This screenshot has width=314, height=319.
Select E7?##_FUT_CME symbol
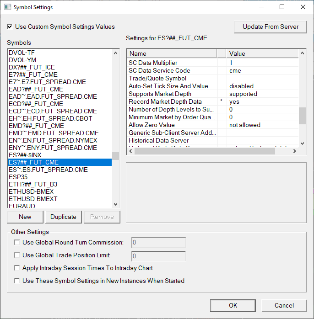click(x=60, y=74)
